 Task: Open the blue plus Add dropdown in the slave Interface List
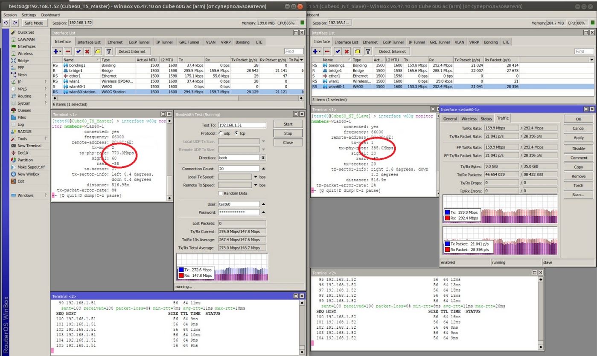pyautogui.click(x=317, y=51)
